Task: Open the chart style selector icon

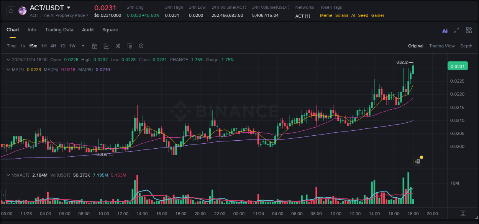Action: pyautogui.click(x=106, y=46)
